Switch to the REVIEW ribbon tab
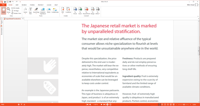 coord(24,5)
